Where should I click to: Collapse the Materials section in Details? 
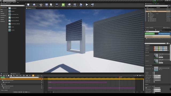pos(145,52)
